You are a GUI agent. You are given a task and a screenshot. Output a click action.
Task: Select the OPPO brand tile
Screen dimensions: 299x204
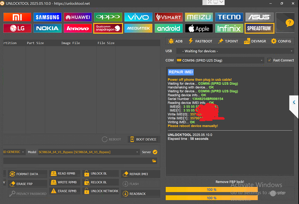point(108,17)
